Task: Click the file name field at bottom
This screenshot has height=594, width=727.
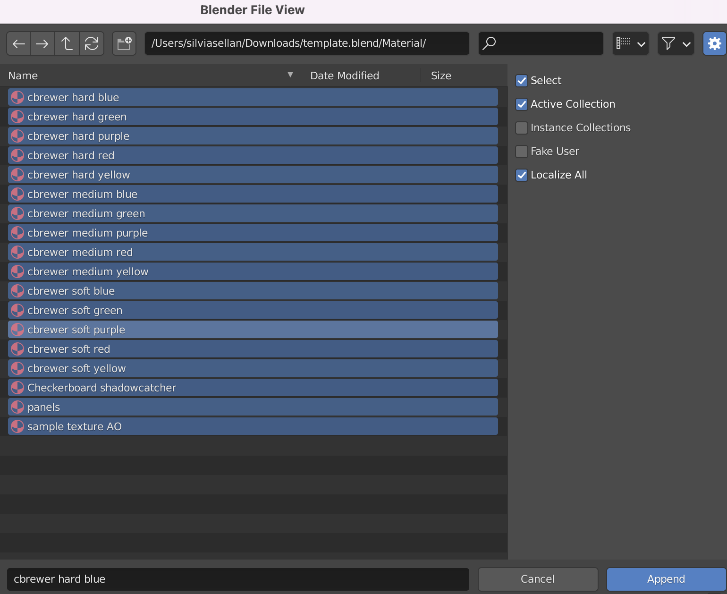Action: point(238,579)
